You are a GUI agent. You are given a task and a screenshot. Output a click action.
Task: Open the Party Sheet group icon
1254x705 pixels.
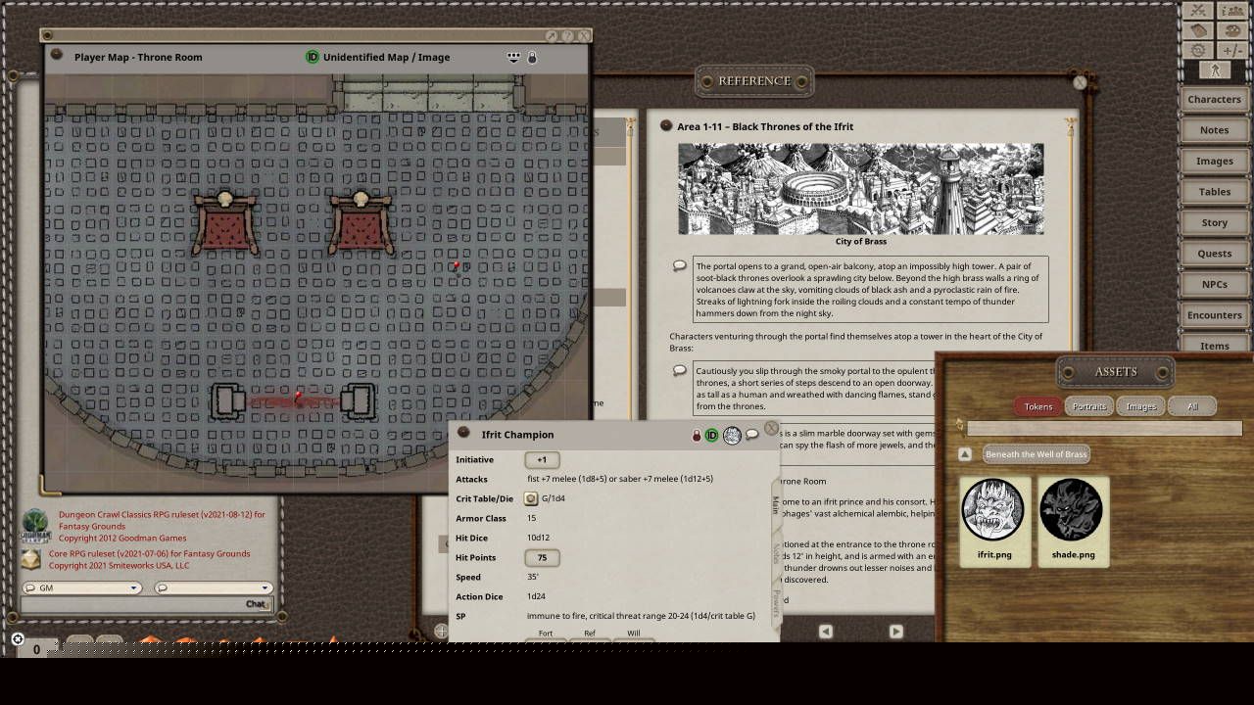pos(1231,11)
